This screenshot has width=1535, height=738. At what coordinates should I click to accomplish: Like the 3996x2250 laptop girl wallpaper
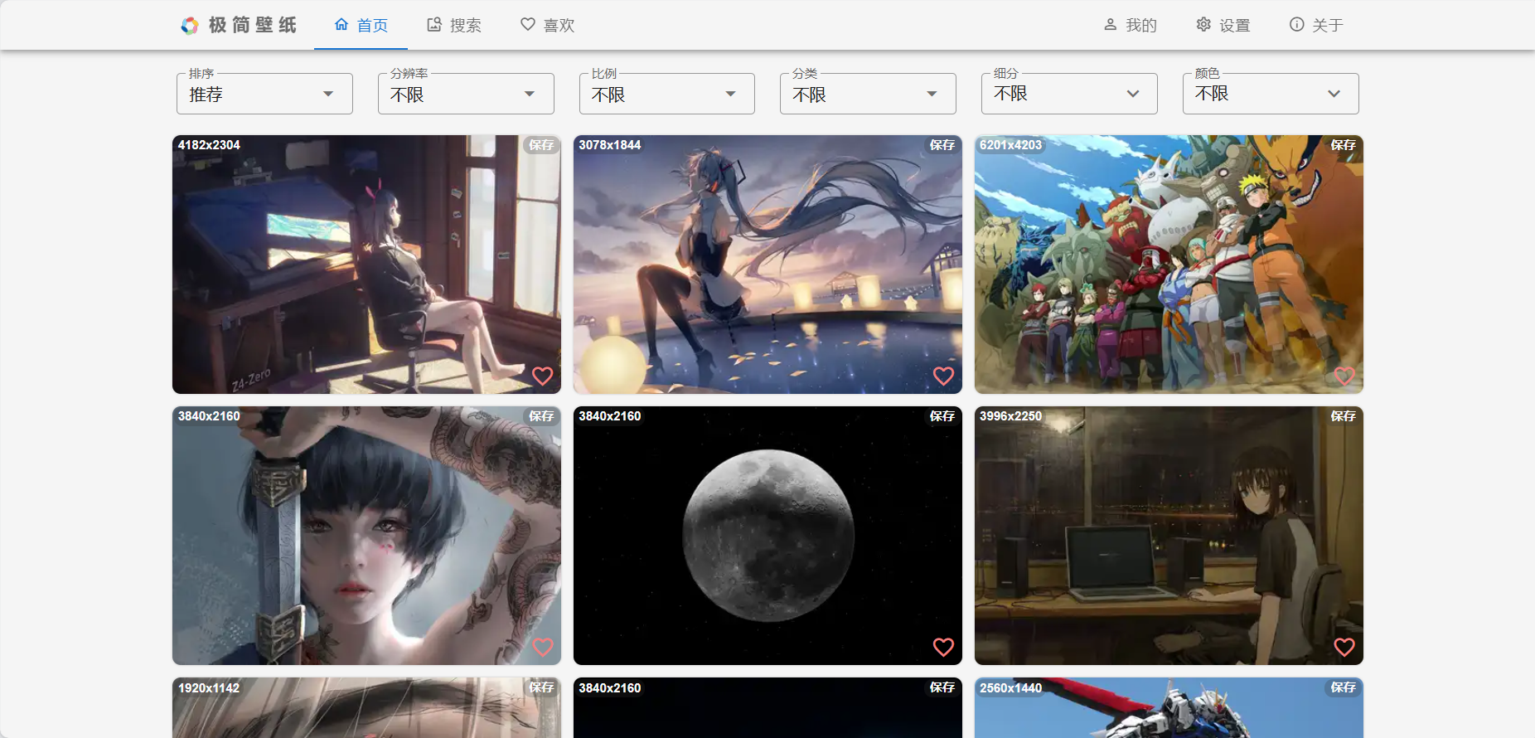[x=1344, y=647]
